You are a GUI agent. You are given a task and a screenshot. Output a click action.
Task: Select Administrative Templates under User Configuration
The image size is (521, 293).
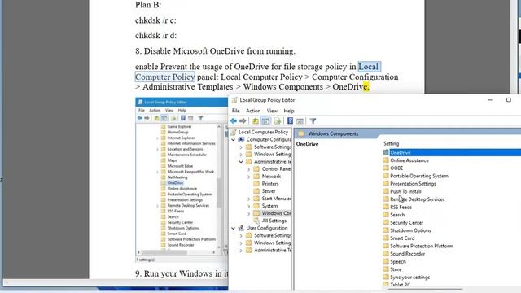[x=273, y=251]
